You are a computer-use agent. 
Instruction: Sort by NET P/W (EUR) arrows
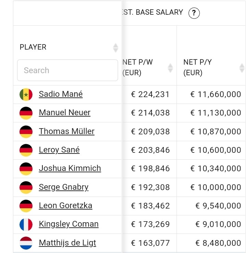tap(170, 68)
